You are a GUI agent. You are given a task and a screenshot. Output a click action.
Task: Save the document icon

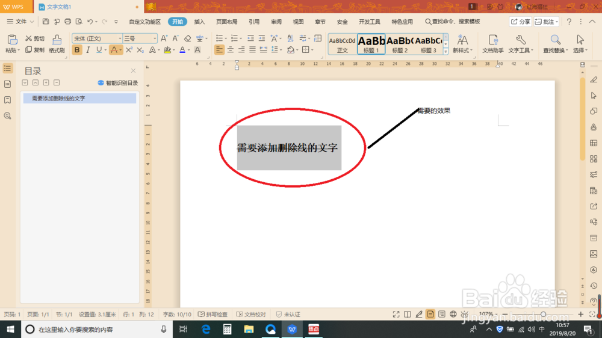tap(46, 22)
